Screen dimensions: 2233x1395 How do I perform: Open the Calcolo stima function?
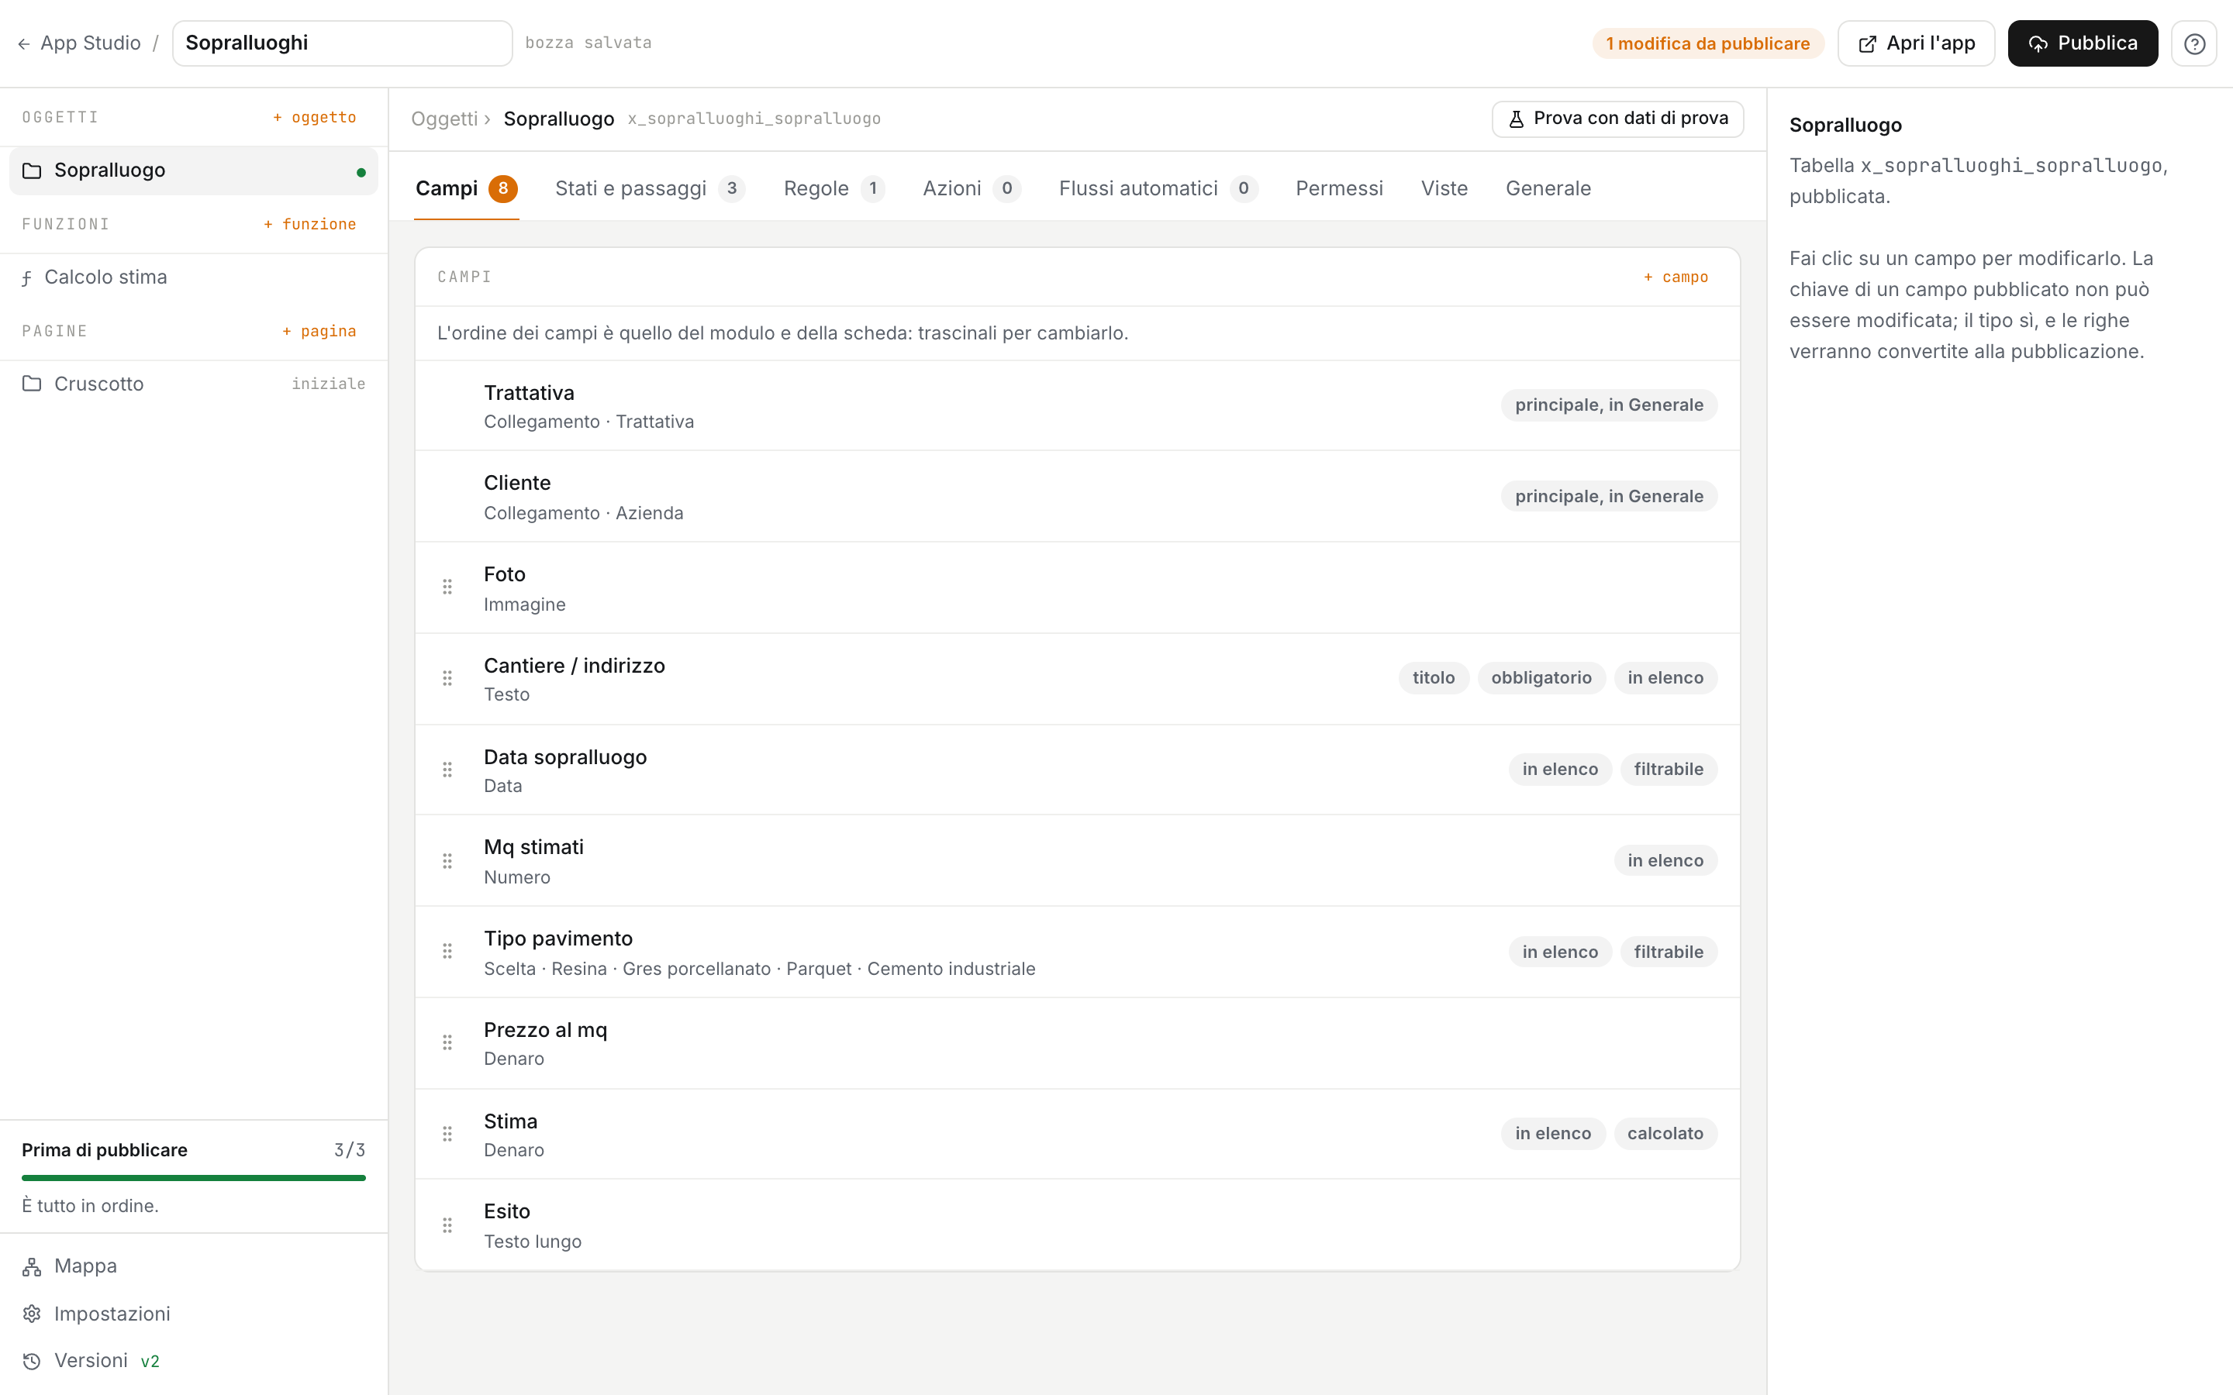pyautogui.click(x=194, y=277)
